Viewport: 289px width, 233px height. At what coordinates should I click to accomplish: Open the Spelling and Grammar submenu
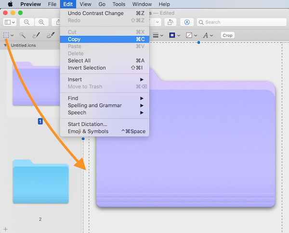pos(105,105)
